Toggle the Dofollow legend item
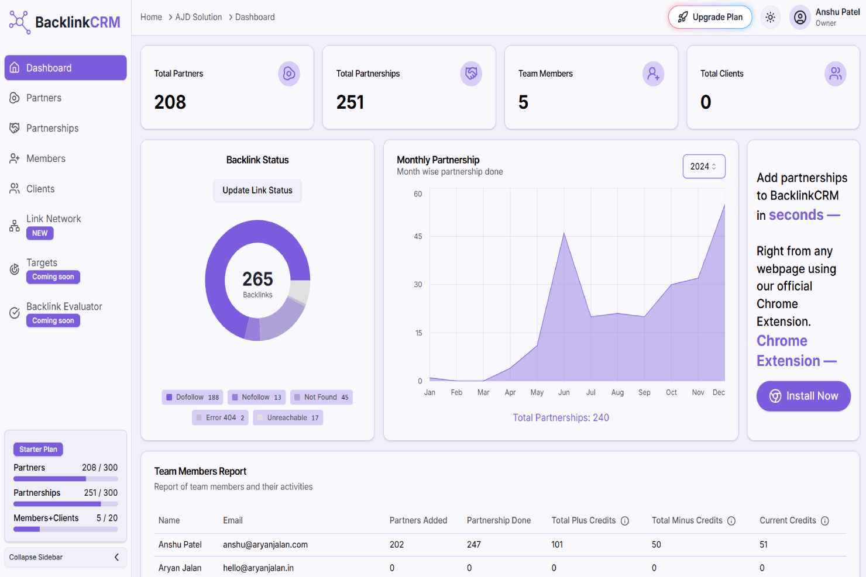This screenshot has width=866, height=577. point(193,398)
